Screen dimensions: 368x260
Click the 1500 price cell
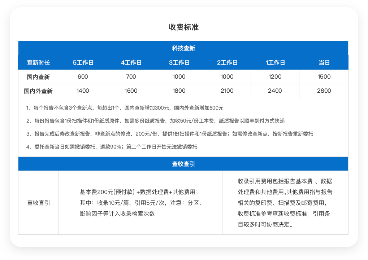pyautogui.click(x=324, y=77)
